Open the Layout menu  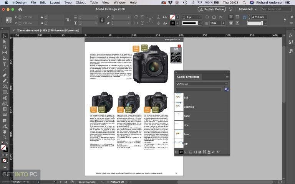click(x=55, y=3)
